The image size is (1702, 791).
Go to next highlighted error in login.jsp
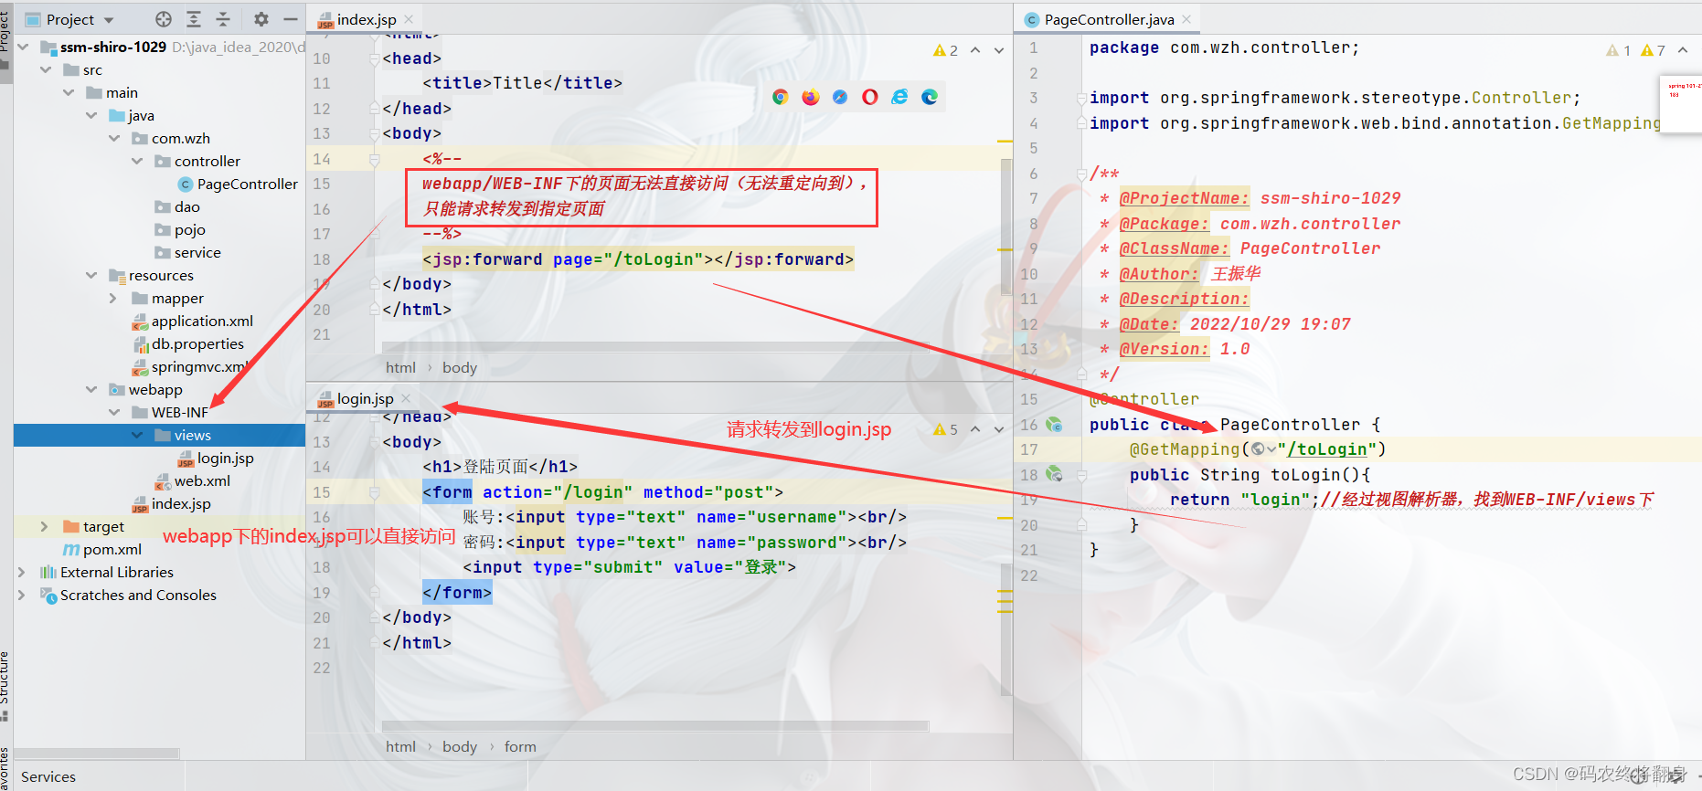999,429
